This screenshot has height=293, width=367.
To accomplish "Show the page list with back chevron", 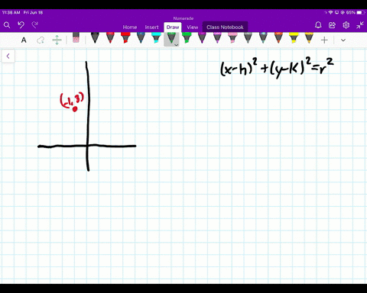I will 8,56.
